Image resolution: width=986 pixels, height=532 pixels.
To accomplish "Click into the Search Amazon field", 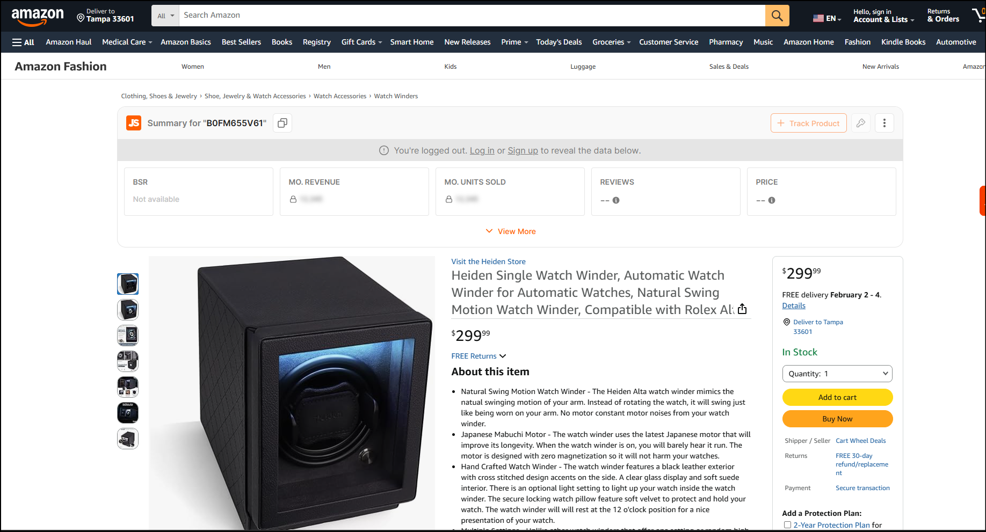I will coord(472,16).
